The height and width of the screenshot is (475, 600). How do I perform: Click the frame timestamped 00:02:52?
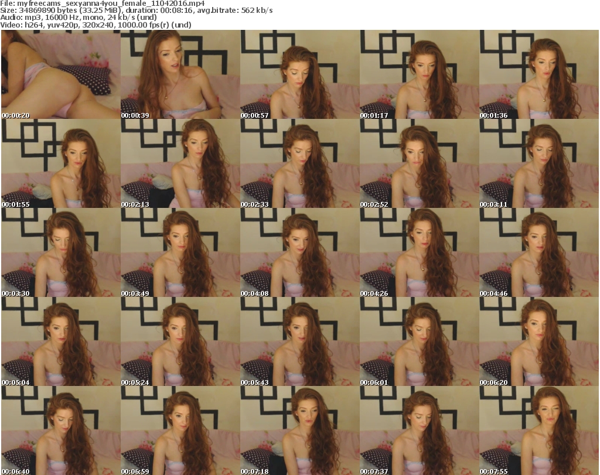[420, 163]
